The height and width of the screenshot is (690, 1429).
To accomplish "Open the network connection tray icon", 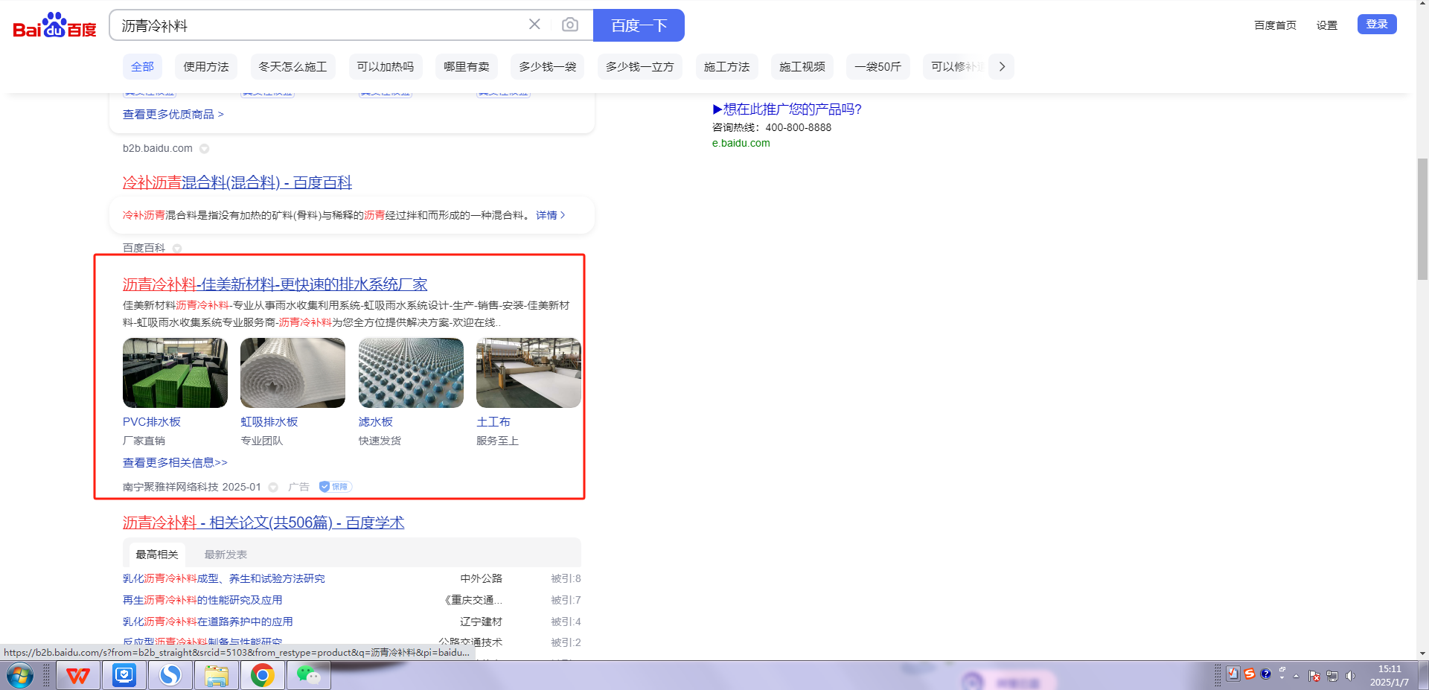I will point(1332,676).
